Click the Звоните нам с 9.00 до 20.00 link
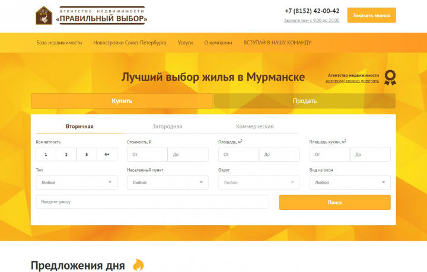The height and width of the screenshot is (272, 427). (x=312, y=20)
